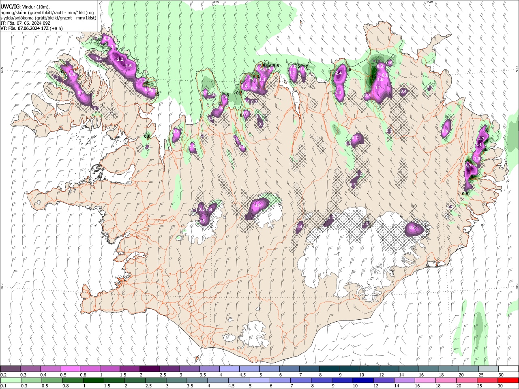
Task: Click the 'IT: Fös. 07. 06. 2024 09Z' line
Action: (25, 23)
